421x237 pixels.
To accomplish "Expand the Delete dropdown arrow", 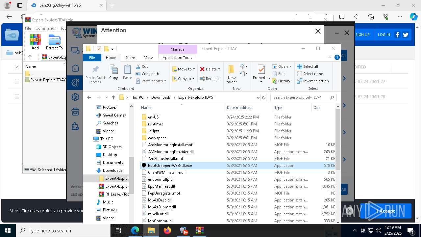I will 219,69.
